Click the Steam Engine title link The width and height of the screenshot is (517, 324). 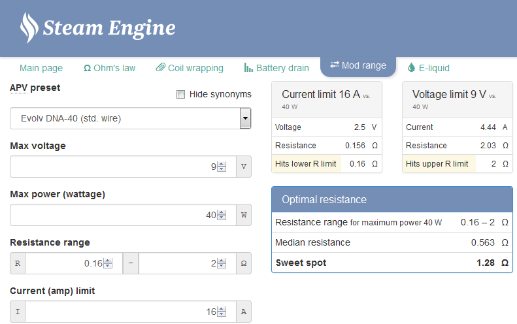point(109,28)
